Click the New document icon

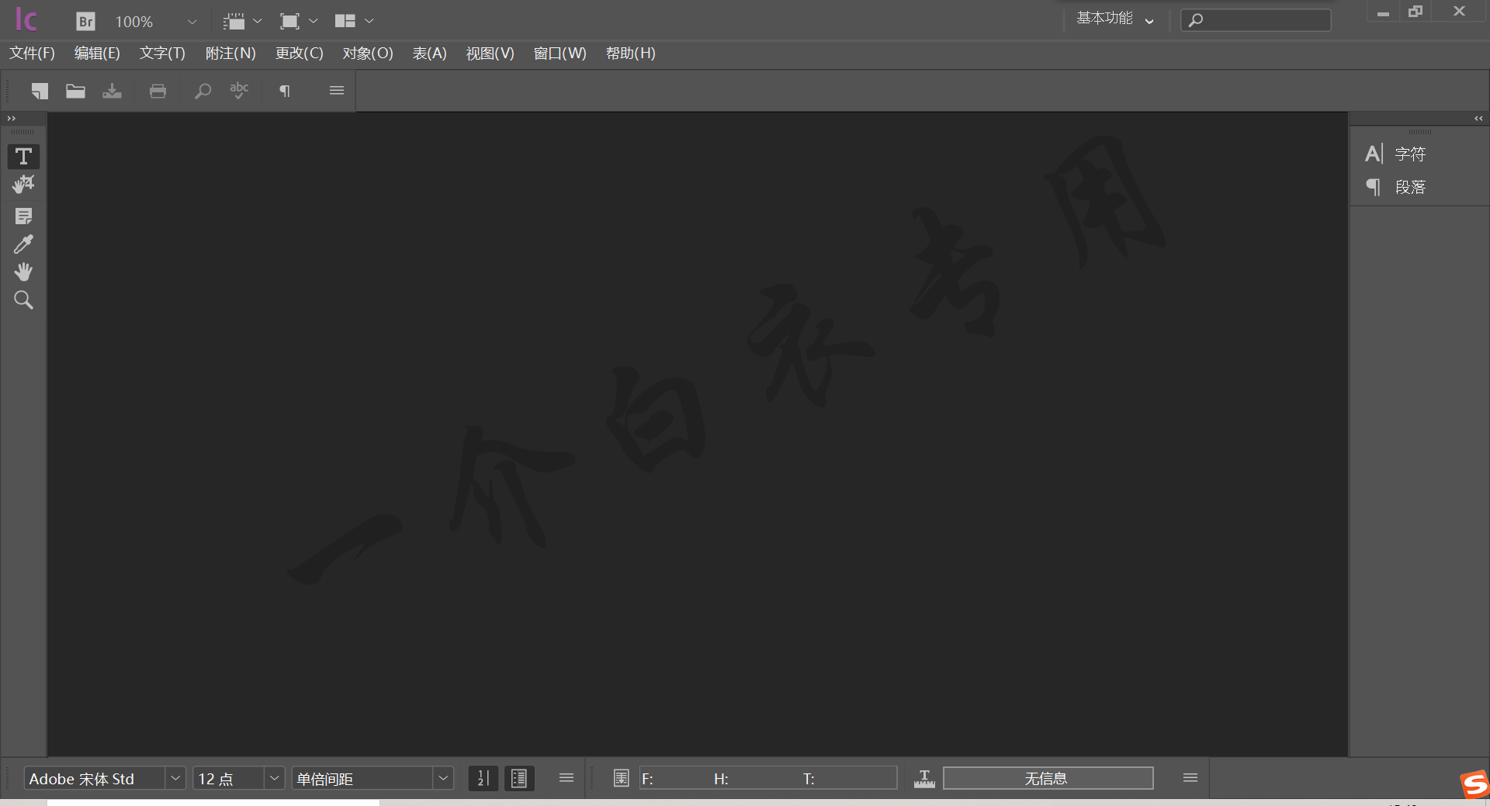tap(40, 91)
